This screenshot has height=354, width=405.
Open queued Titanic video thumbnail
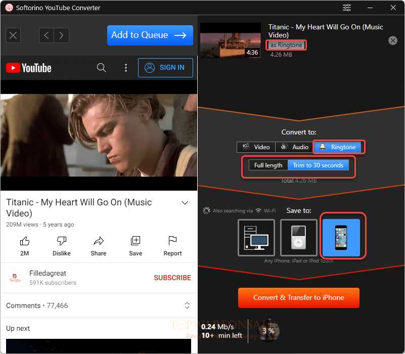pyautogui.click(x=231, y=40)
